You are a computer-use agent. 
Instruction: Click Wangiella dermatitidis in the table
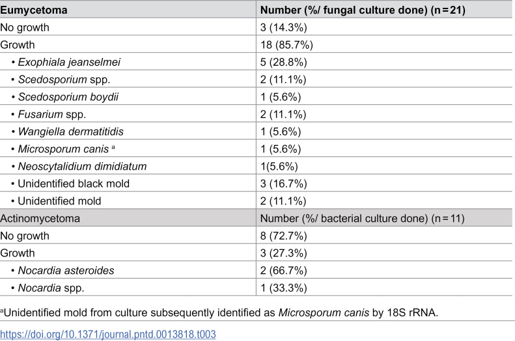click(x=70, y=131)
